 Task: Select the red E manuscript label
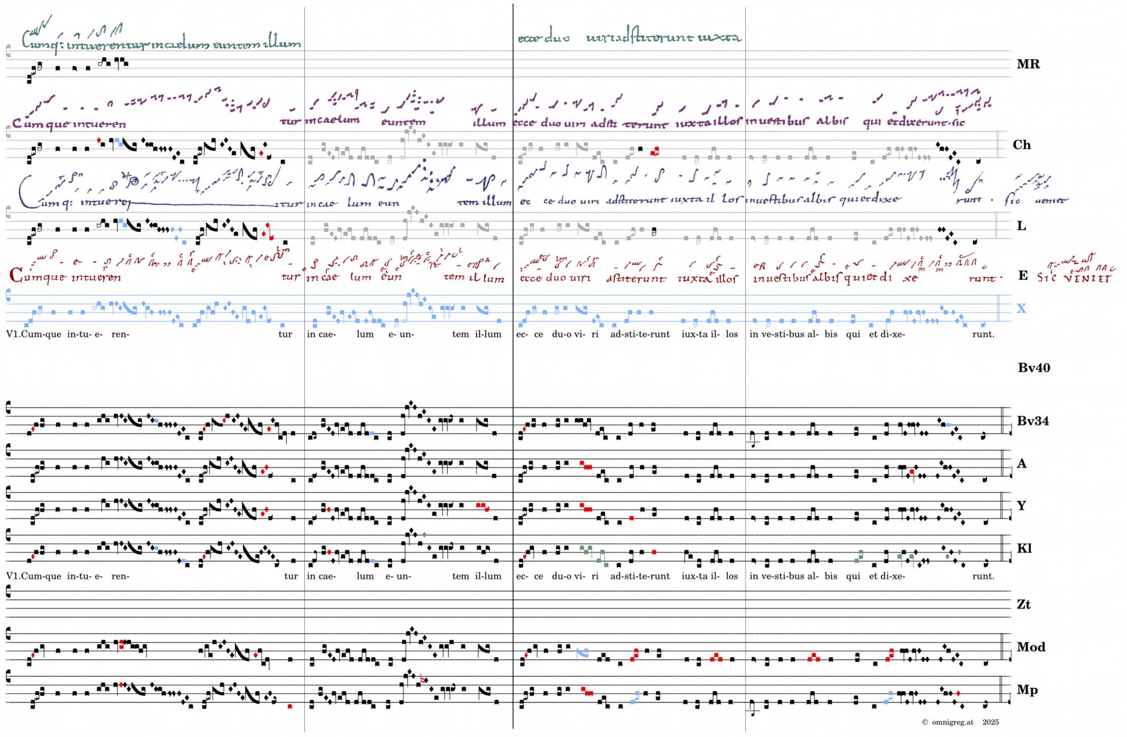(x=1022, y=276)
